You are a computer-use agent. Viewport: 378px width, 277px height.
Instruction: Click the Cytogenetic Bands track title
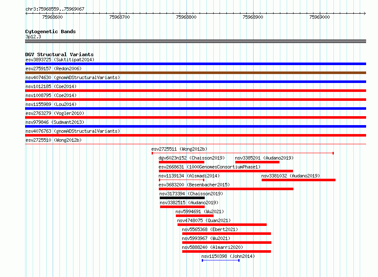51,31
